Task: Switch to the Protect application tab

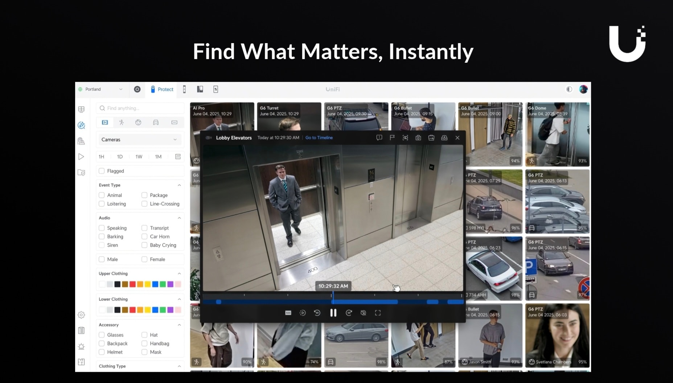Action: (162, 89)
